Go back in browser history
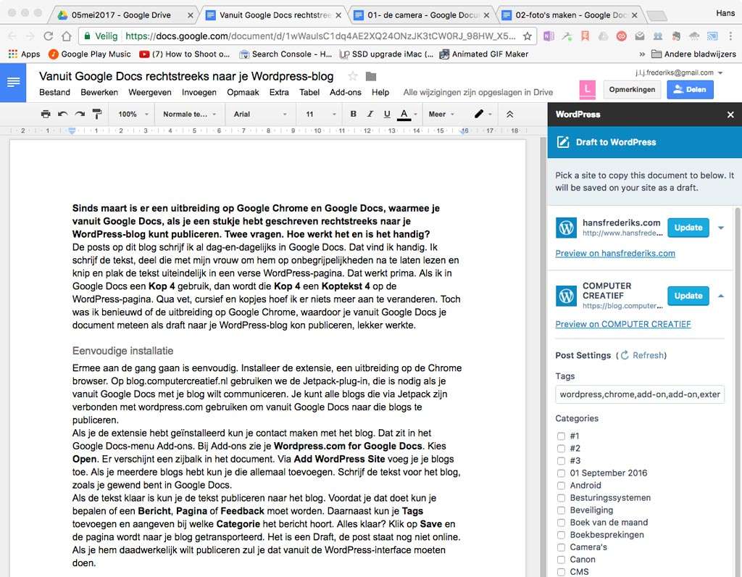Screen dimensions: 742x577 [x=12, y=36]
